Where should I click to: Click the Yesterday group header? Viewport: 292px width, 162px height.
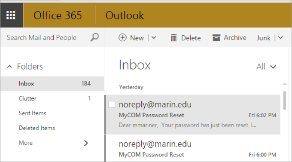point(131,87)
